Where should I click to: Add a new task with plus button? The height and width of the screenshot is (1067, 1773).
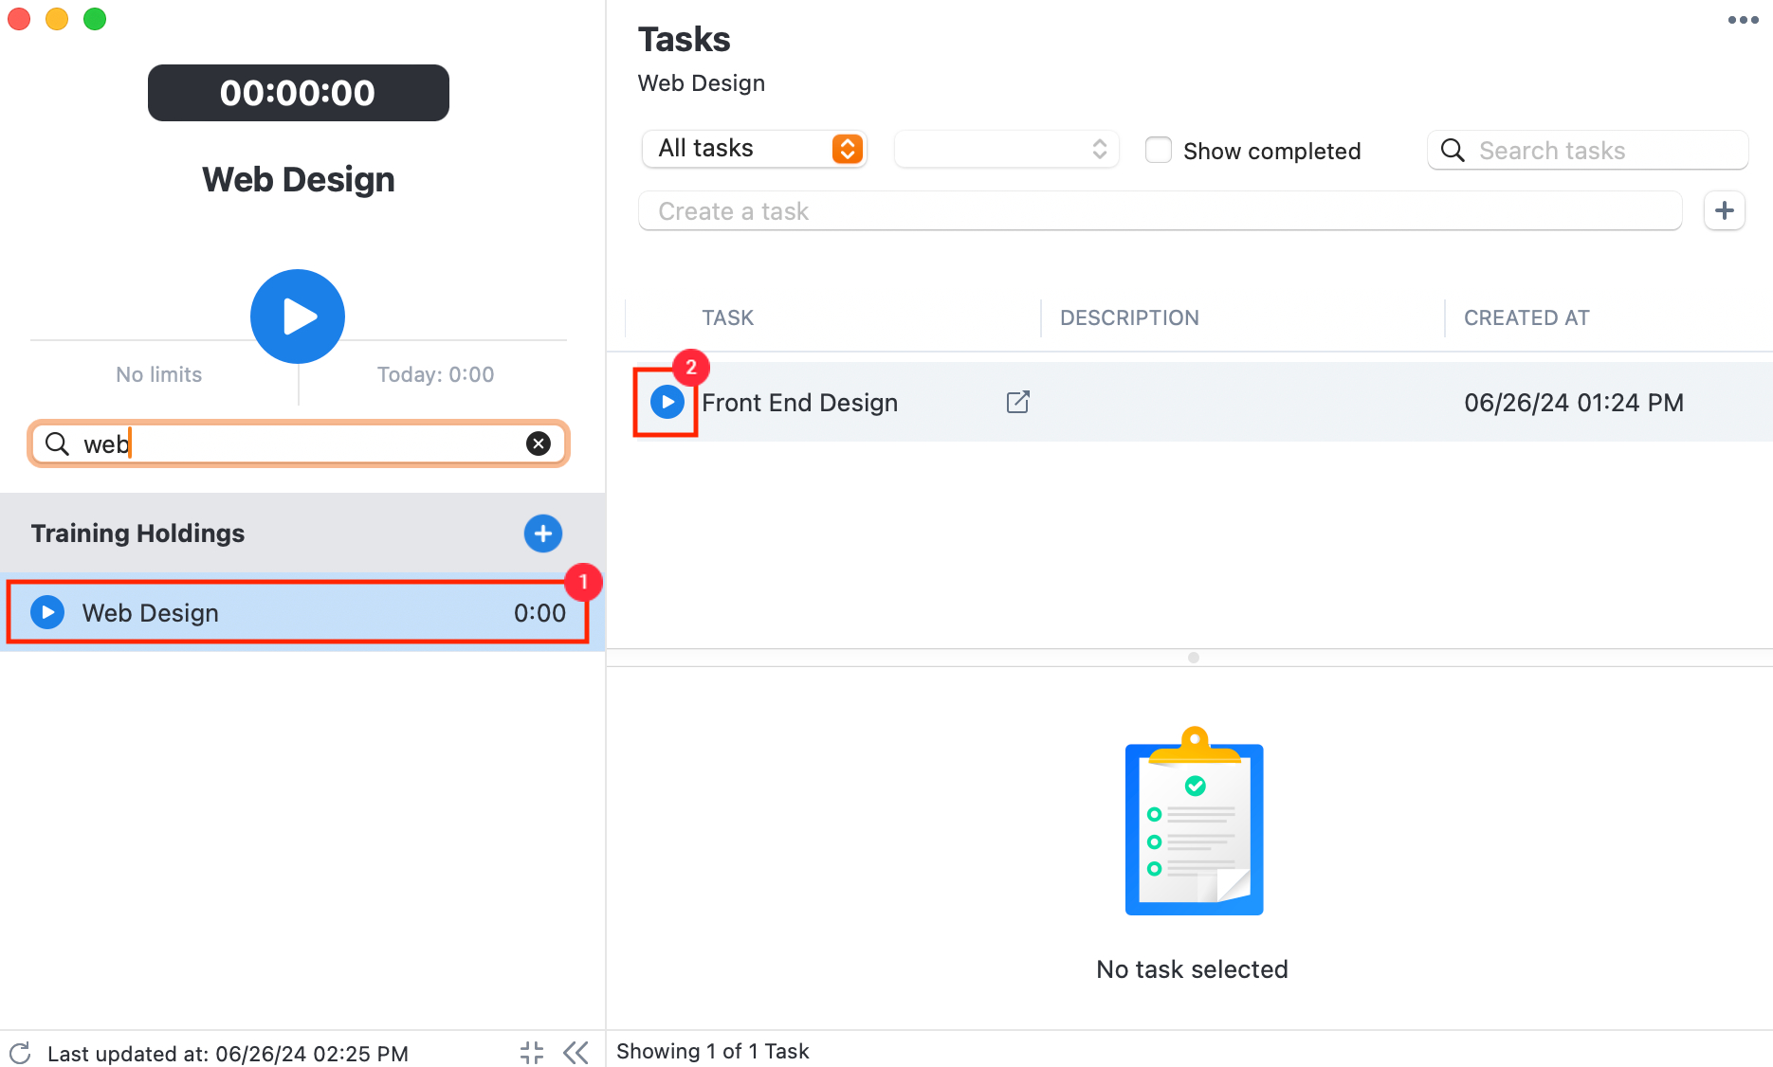pyautogui.click(x=1725, y=210)
